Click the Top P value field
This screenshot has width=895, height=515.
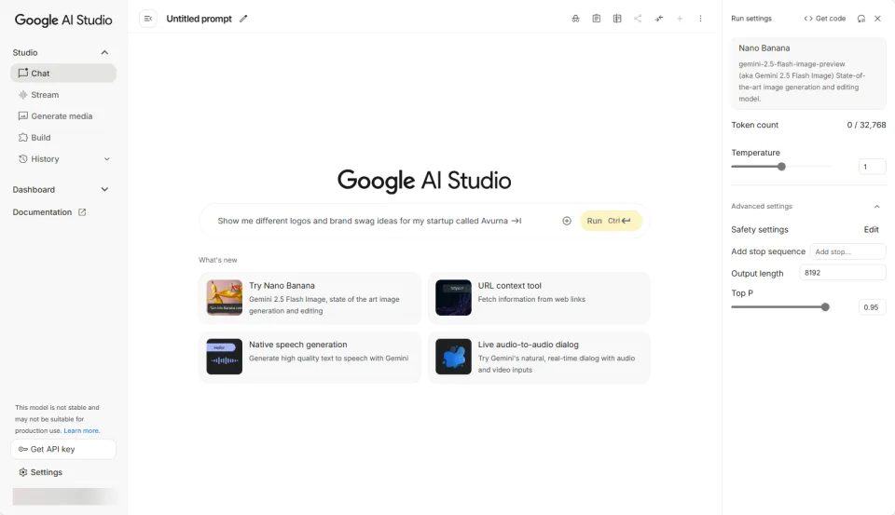point(873,306)
